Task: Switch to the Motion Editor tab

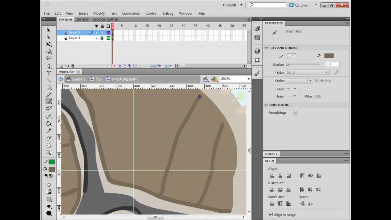Action: coord(106,20)
